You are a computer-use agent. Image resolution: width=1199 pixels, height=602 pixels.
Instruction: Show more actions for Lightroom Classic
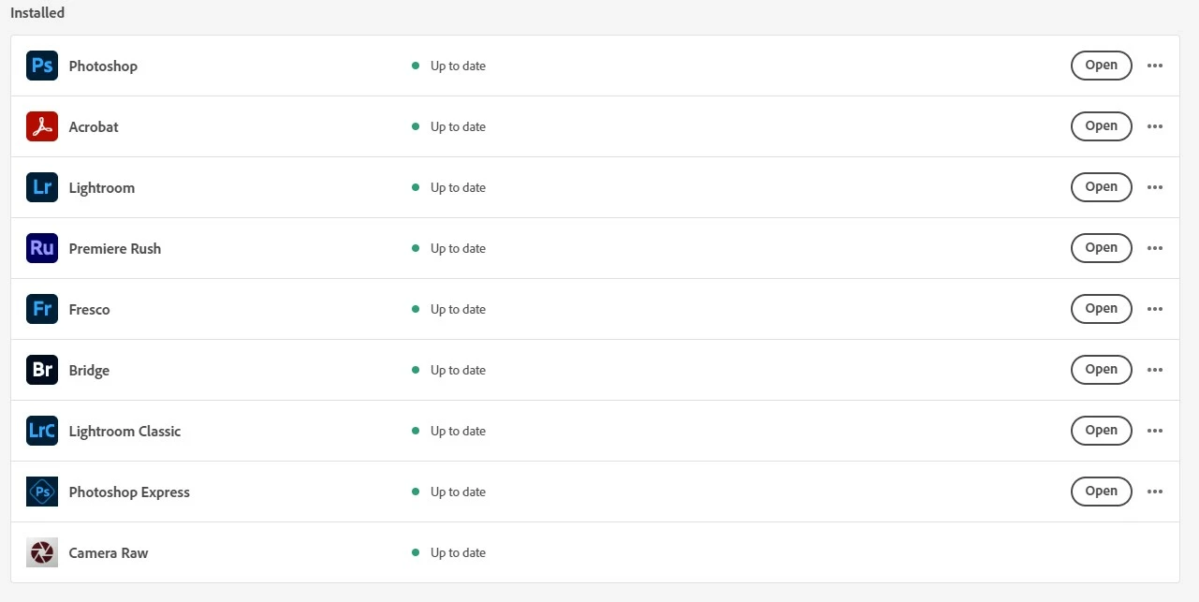(x=1155, y=431)
